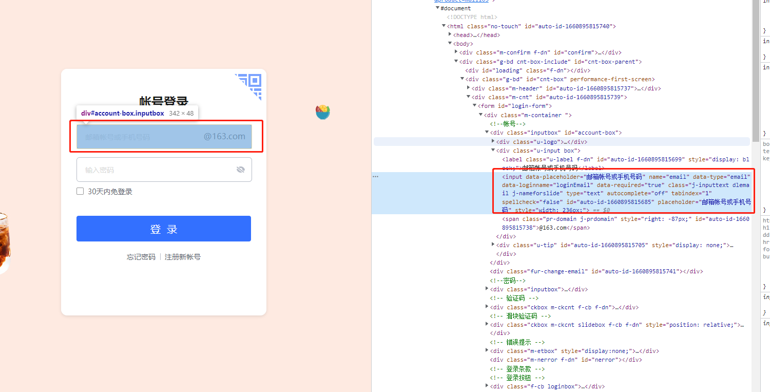Screen dimensions: 770x392
Task: Select the highlighted input name="email" node
Action: 626,193
